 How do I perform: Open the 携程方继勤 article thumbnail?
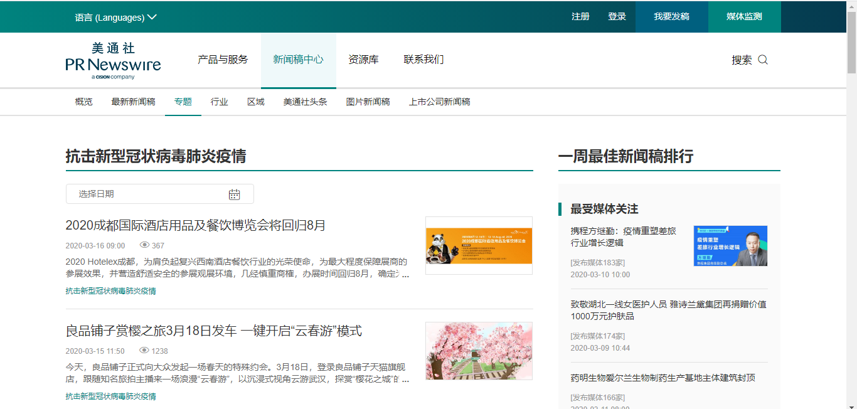pos(730,246)
